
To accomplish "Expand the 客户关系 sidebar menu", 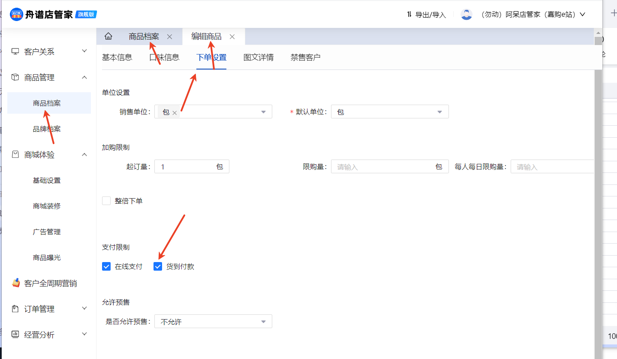I will coord(49,51).
